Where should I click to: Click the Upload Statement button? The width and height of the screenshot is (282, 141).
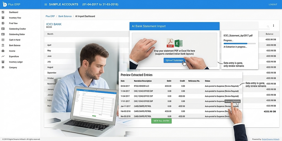click(174, 60)
